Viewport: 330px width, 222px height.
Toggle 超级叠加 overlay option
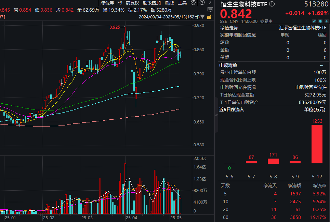pos(151,3)
